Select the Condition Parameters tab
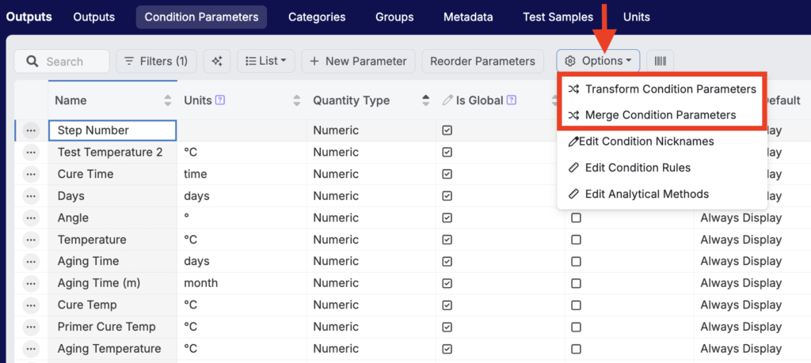This screenshot has width=811, height=363. (201, 17)
